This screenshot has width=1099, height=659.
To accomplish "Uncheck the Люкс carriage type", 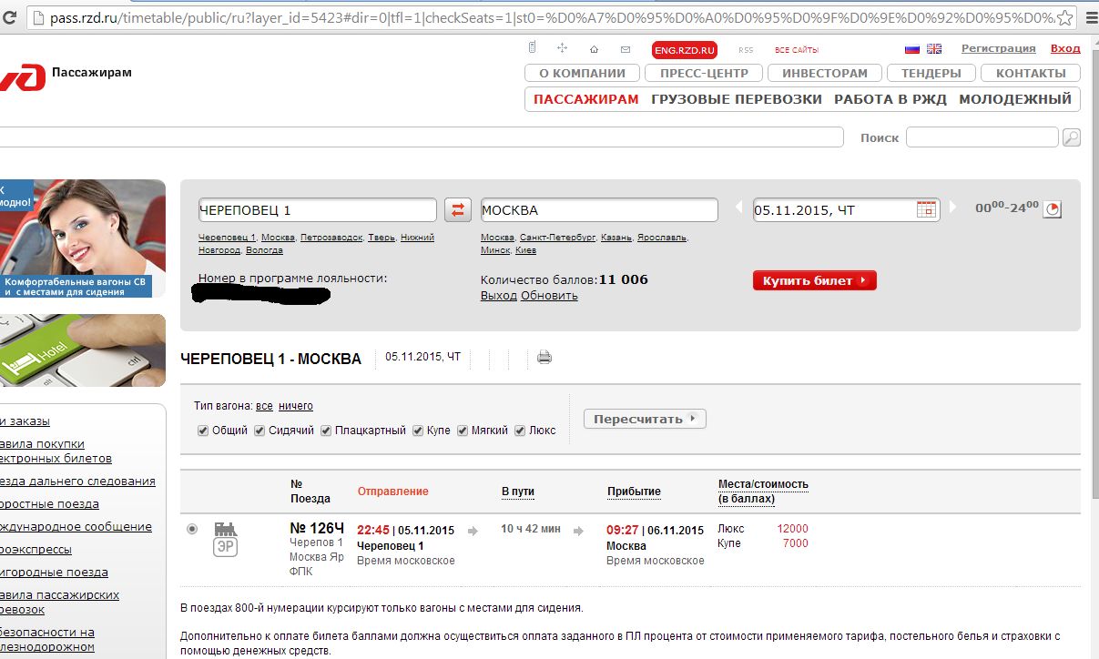I will click(x=520, y=431).
